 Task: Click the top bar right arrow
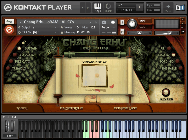coord(88,8)
